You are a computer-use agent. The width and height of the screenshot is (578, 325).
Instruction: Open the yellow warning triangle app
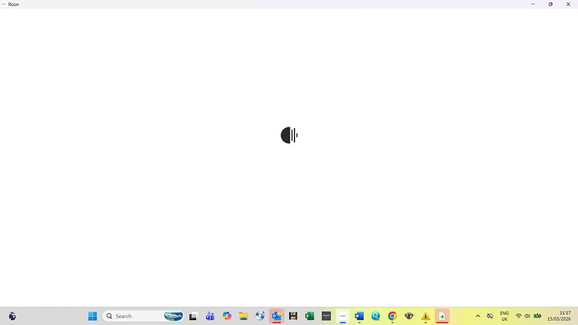[426, 316]
